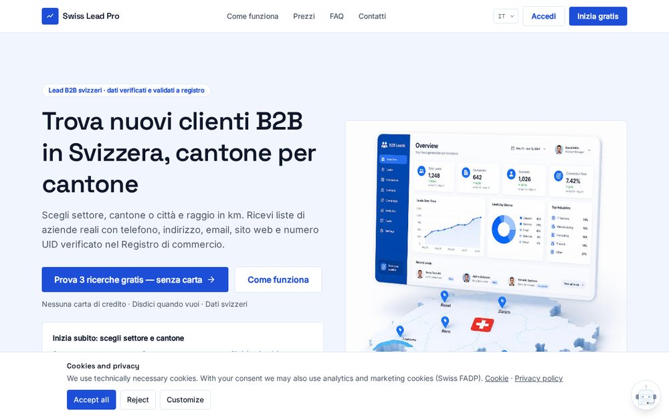
Task: Click the Swiss Lead Pro brand name
Action: click(x=91, y=16)
